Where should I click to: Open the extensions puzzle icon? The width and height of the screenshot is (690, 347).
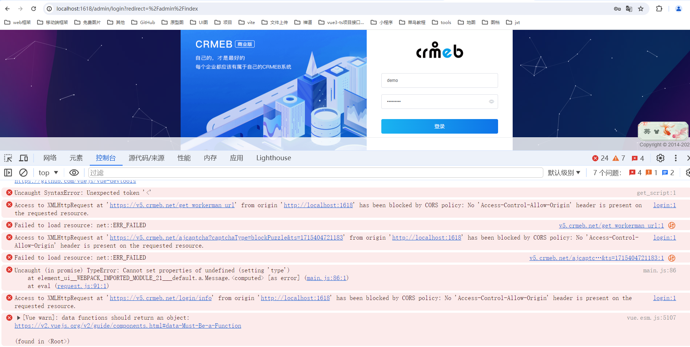tap(659, 9)
